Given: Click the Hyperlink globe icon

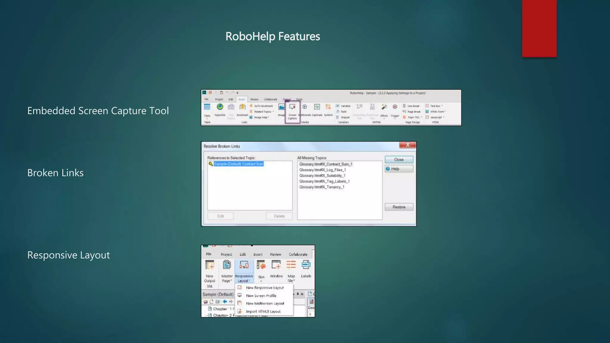Looking at the screenshot, I should (x=220, y=107).
